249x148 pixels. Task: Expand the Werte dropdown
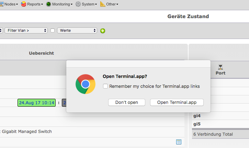coord(77,30)
